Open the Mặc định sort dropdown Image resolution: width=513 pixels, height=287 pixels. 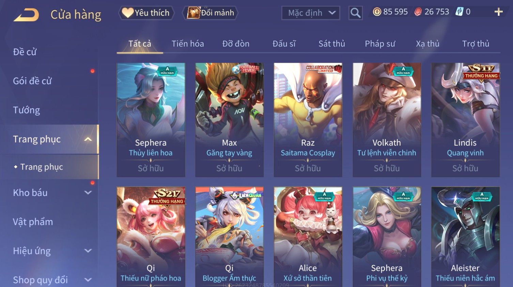(311, 13)
